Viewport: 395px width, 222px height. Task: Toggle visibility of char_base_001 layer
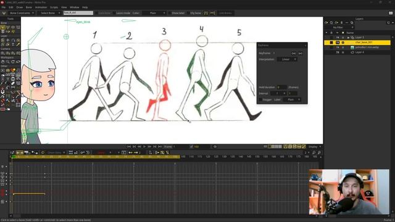coord(338,43)
